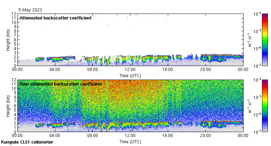Screen dimensions: 271x146
Task: Click the 10⁻⁴ label on the raw plot colorbar
Action: tap(257, 80)
